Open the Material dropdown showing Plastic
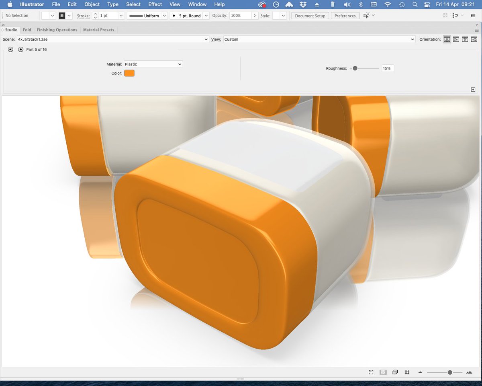The height and width of the screenshot is (386, 482). 153,64
